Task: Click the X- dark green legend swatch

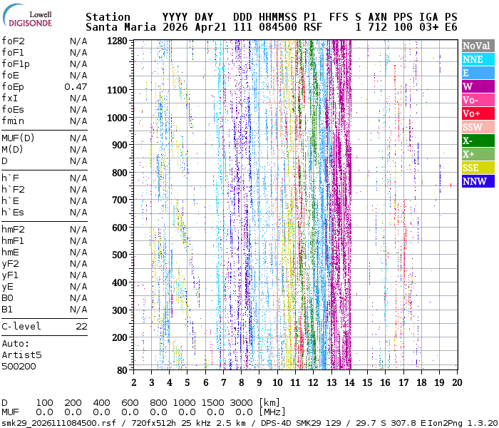Action: 478,141
